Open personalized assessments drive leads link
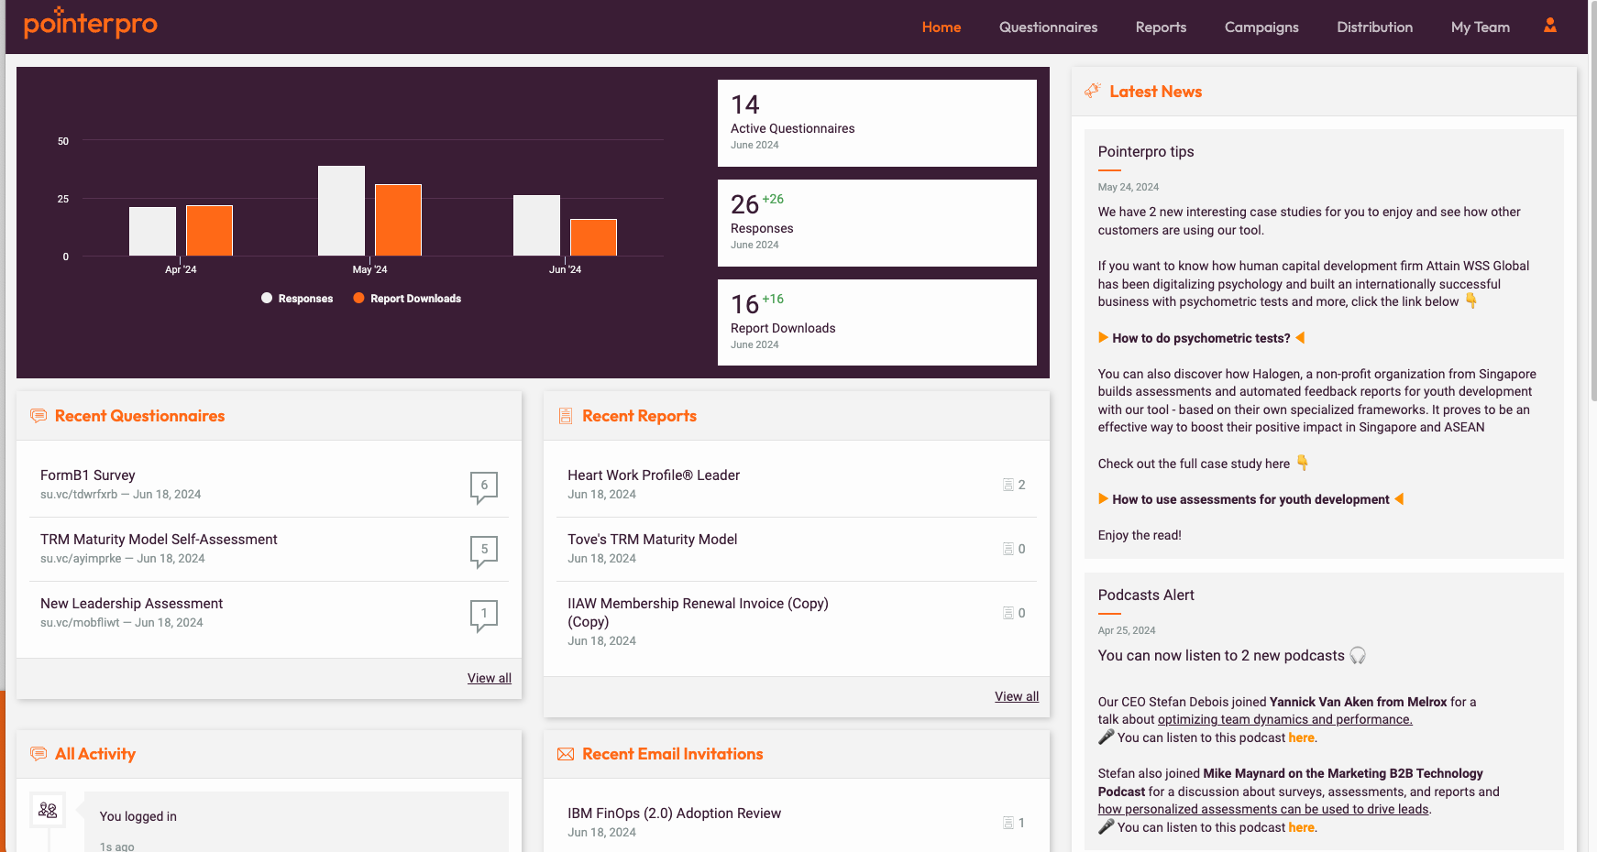The image size is (1597, 852). 1263,809
